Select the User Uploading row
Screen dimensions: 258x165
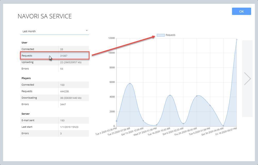(55, 62)
